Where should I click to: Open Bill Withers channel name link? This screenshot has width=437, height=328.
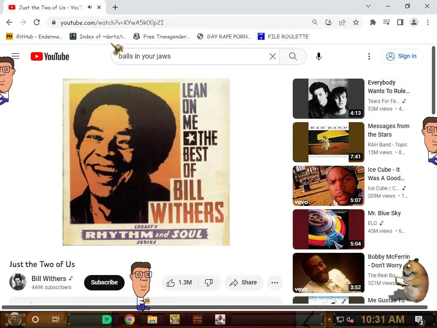click(x=49, y=278)
